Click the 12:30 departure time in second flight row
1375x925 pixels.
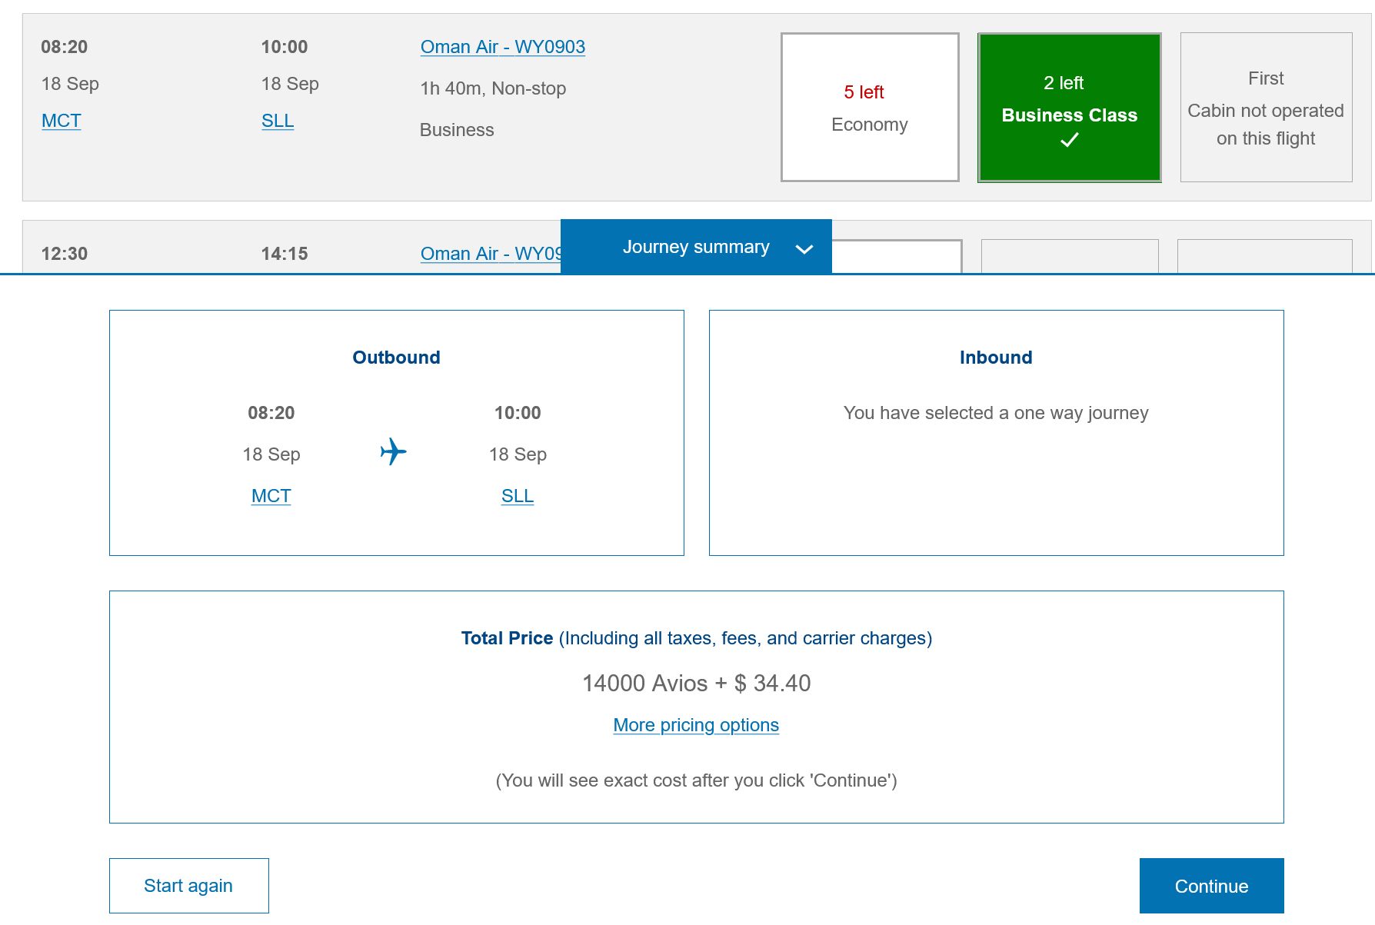[65, 254]
